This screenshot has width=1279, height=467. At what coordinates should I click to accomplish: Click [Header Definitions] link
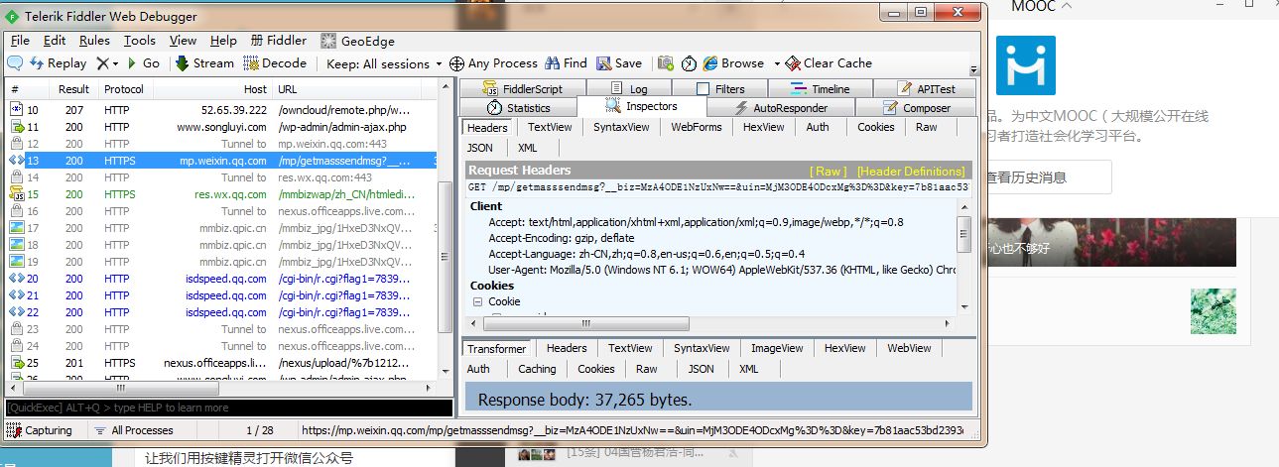point(911,172)
